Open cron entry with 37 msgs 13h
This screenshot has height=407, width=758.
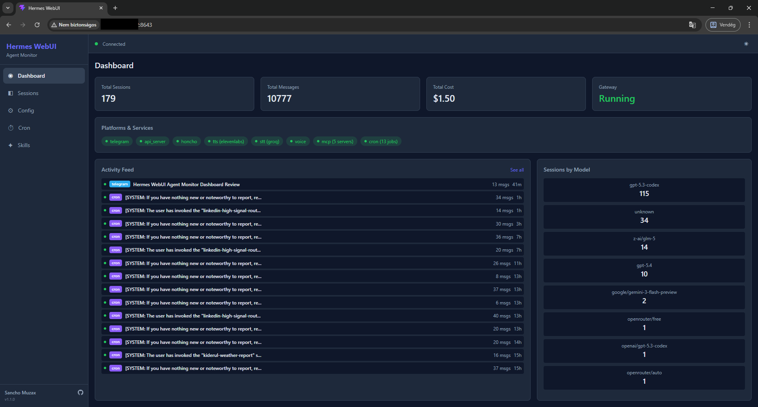(x=313, y=289)
